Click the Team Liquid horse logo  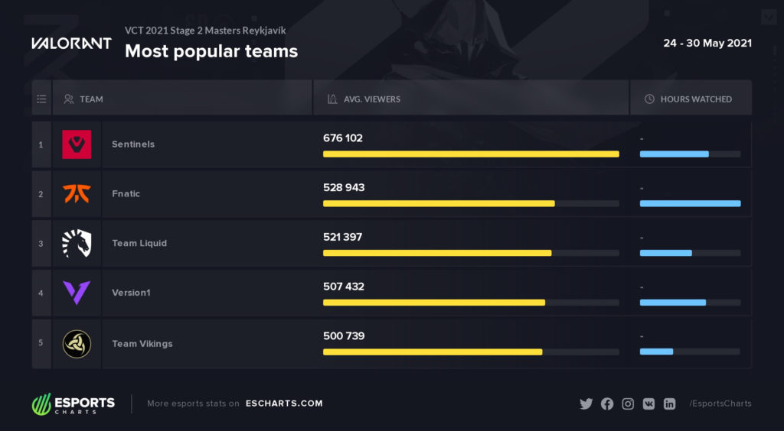(x=77, y=243)
